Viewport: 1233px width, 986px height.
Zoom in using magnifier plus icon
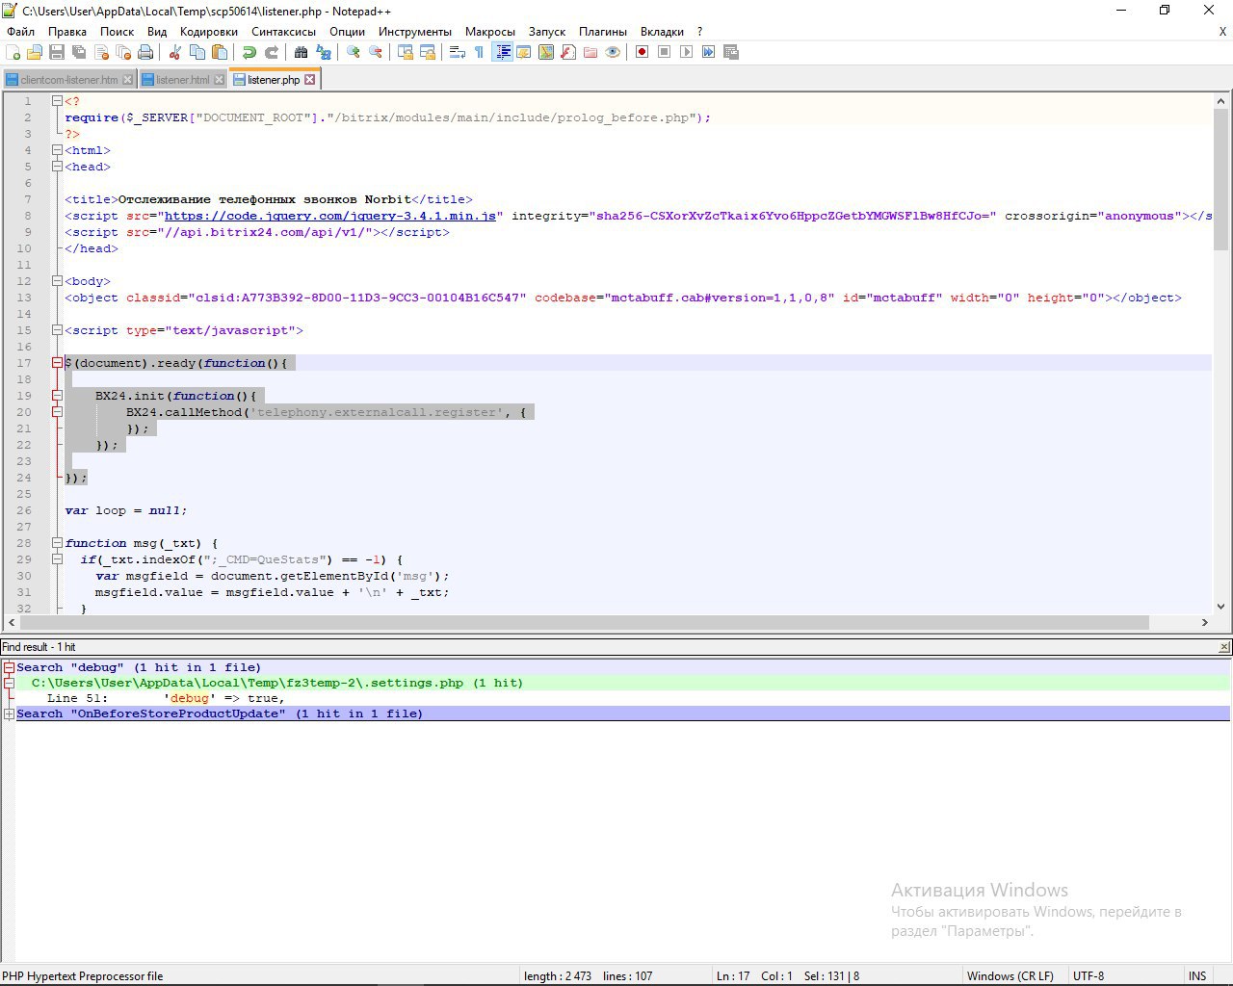click(x=354, y=52)
